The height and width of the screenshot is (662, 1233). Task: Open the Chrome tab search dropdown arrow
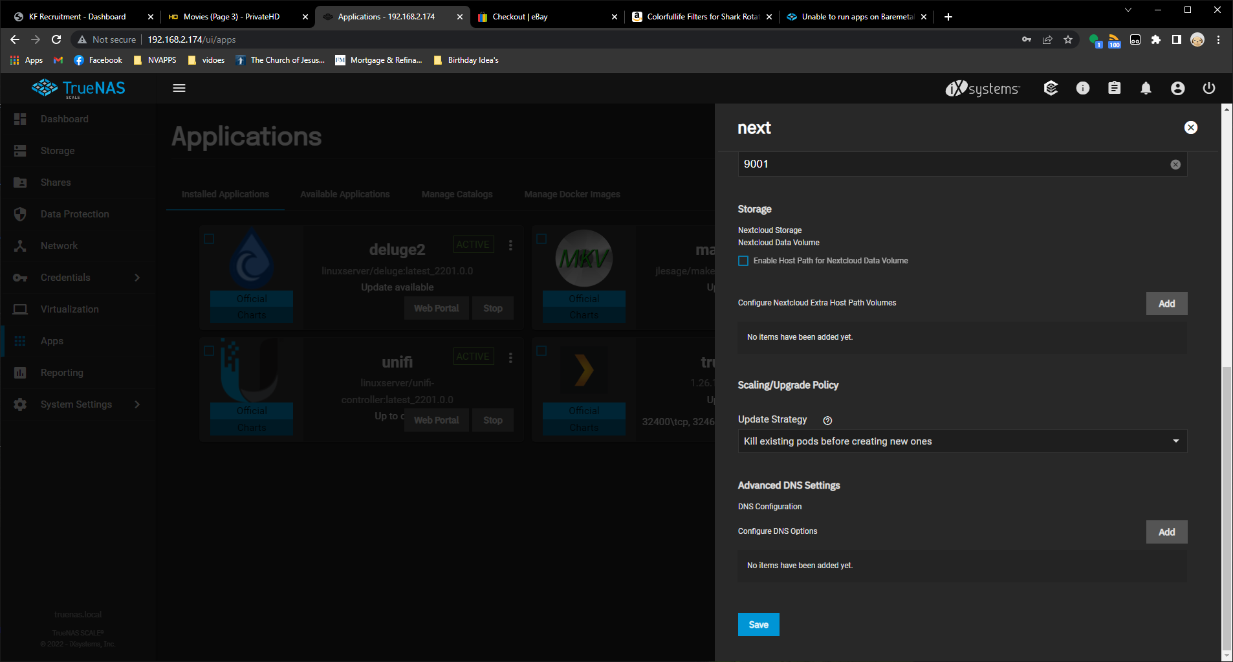1128,10
